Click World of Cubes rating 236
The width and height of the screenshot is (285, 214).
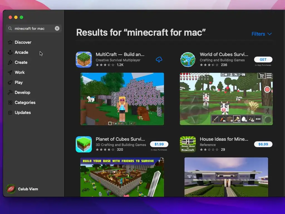213,65
